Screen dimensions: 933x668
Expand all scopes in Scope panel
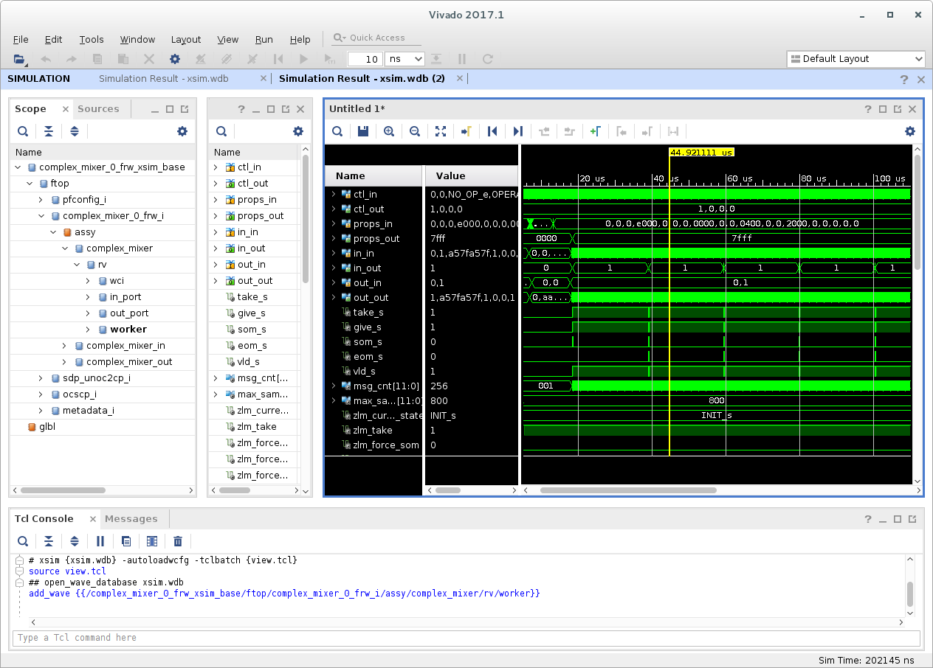[75, 131]
